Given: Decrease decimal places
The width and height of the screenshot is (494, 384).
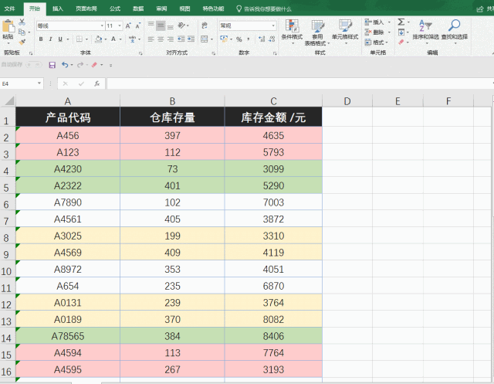Looking at the screenshot, I should click(x=272, y=39).
